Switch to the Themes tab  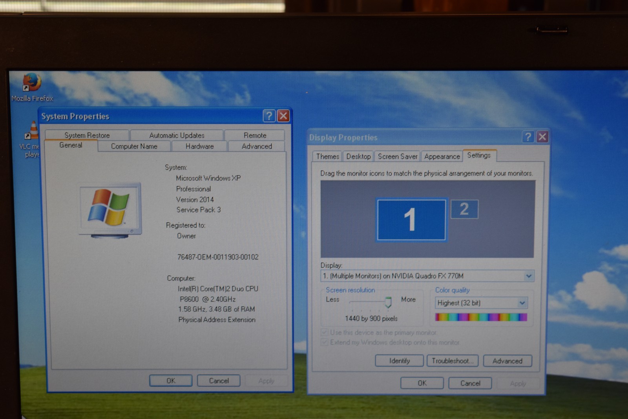point(327,156)
